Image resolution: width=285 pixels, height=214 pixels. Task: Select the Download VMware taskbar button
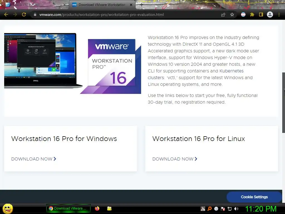coord(68,208)
